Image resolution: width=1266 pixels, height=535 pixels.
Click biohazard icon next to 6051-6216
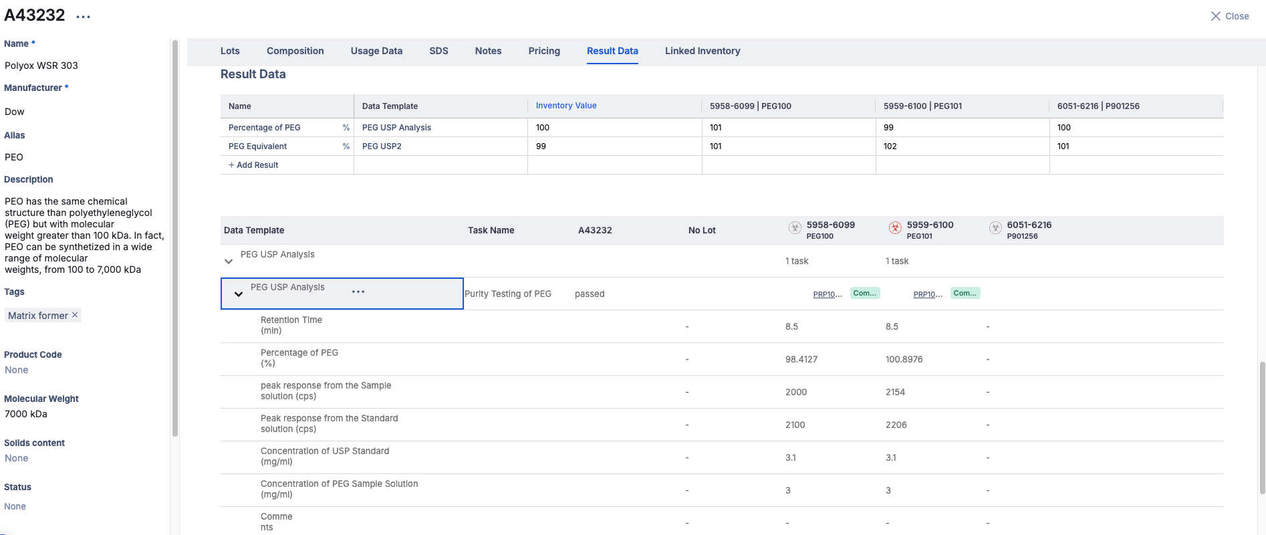pyautogui.click(x=995, y=227)
